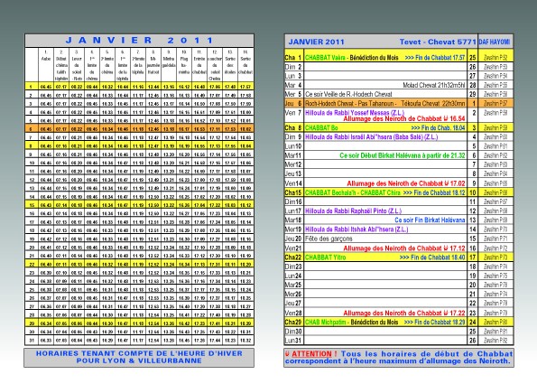The height and width of the screenshot is (384, 537).
Task: Click 'Allumage des Neiroth de Chabbat 17.02'
Action: pos(406,183)
